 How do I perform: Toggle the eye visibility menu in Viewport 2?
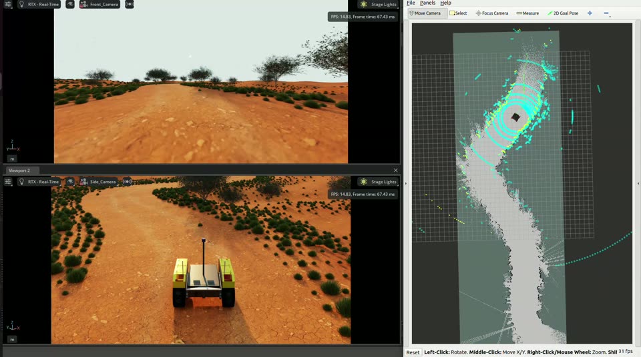(70, 182)
